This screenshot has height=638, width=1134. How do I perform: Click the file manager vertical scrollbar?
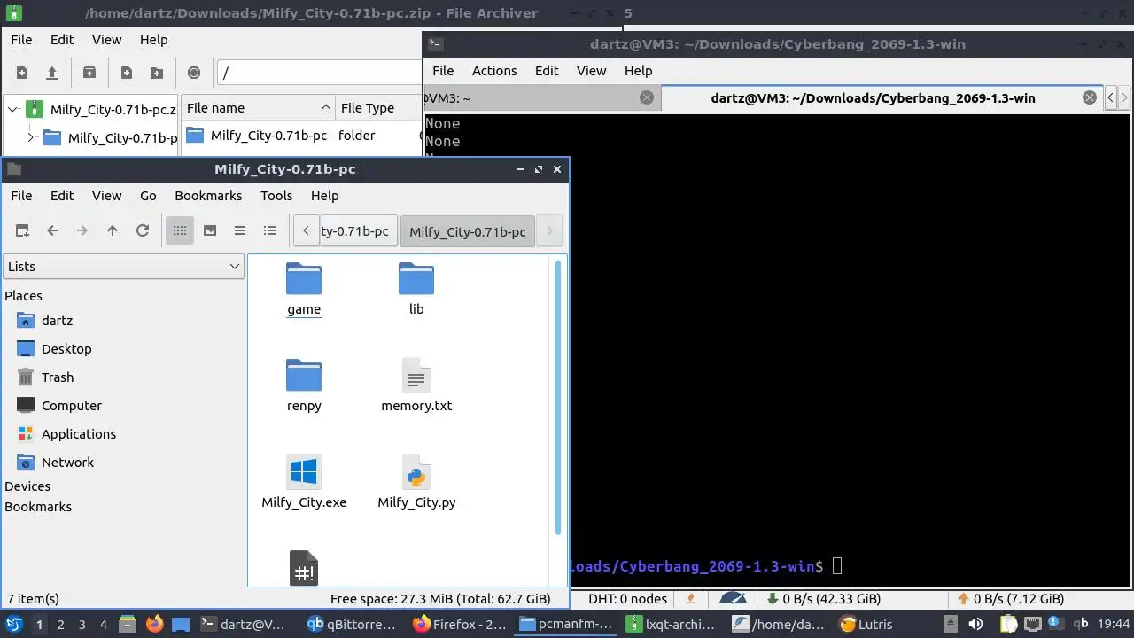coord(558,397)
